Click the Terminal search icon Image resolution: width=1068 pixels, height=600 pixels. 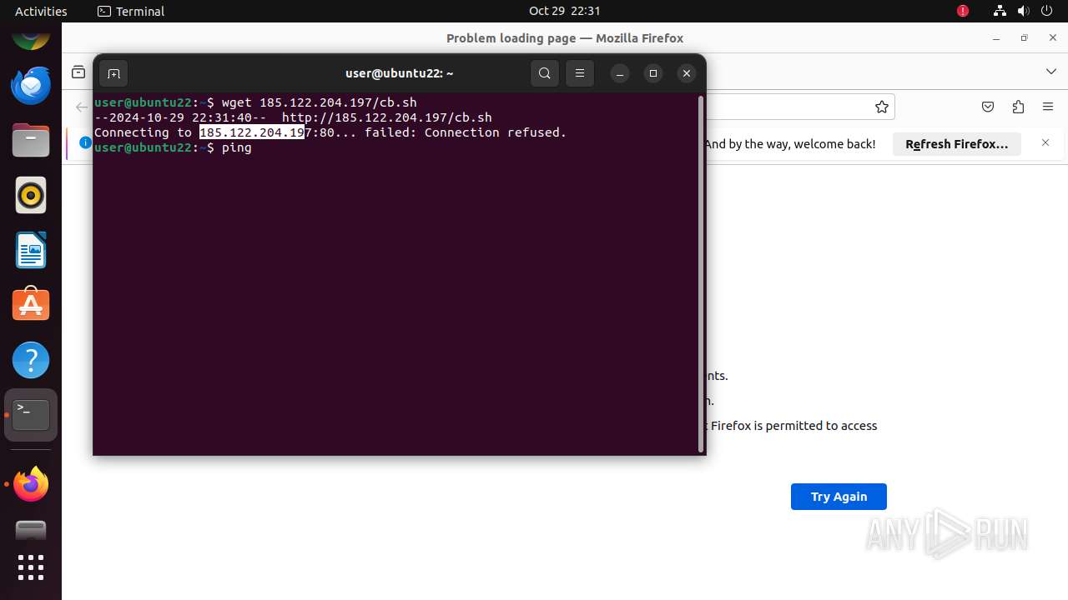[545, 73]
